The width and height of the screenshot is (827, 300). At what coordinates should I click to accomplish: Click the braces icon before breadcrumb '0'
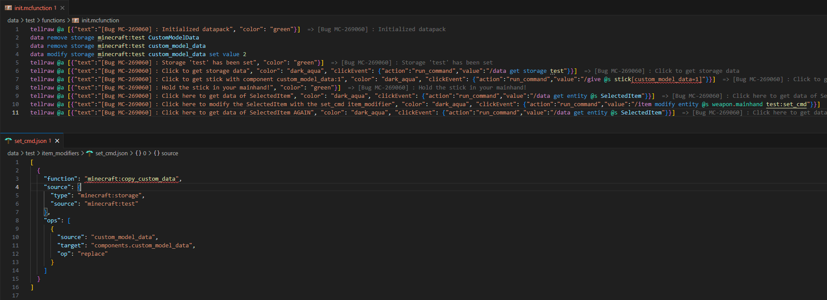click(x=138, y=153)
